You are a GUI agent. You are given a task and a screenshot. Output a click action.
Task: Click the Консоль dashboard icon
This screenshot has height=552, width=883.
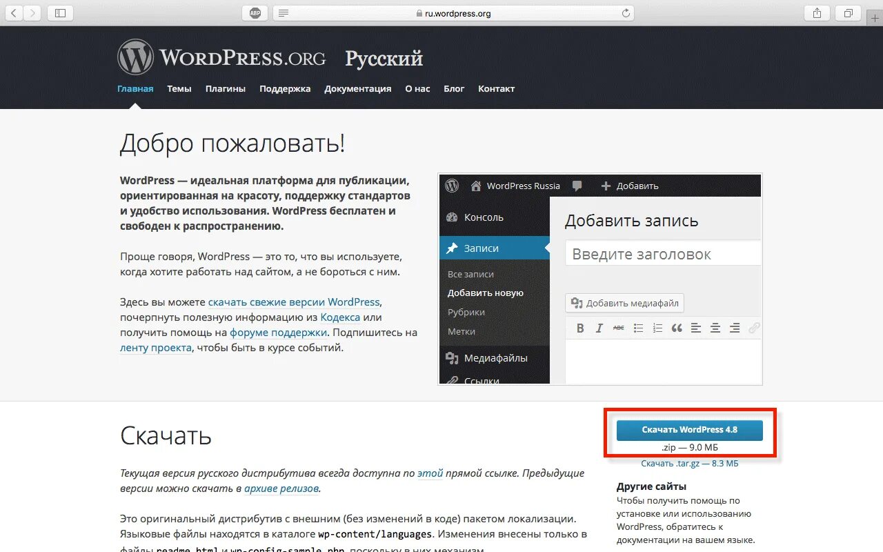coord(452,217)
